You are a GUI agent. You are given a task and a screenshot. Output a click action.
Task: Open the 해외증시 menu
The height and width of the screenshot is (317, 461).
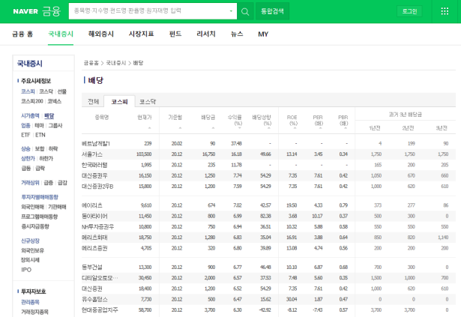[101, 34]
